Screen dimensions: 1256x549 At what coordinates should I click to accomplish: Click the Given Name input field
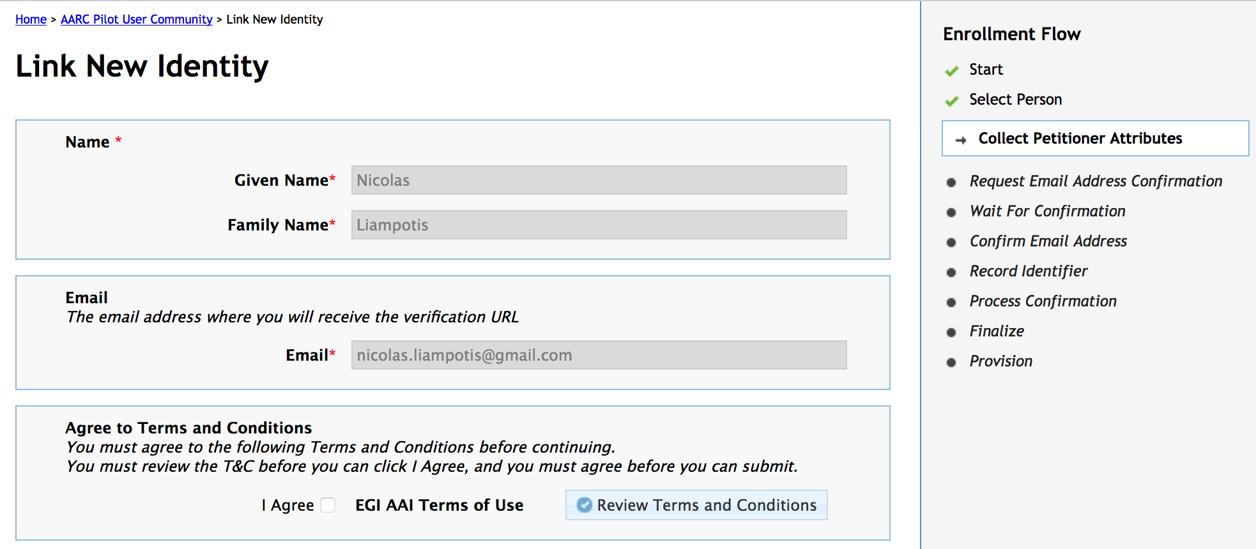[x=599, y=180]
